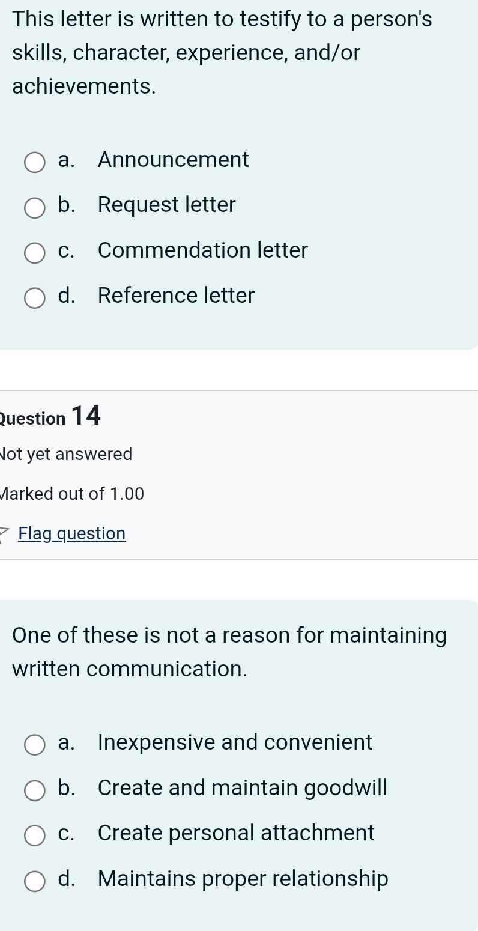Click the Reference letter answer text
This screenshot has width=478, height=931.
point(176,296)
